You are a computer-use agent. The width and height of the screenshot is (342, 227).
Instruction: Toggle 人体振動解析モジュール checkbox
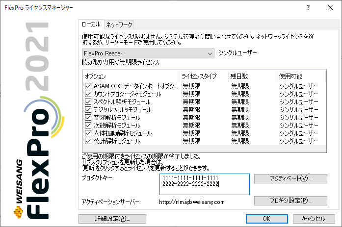click(88, 133)
